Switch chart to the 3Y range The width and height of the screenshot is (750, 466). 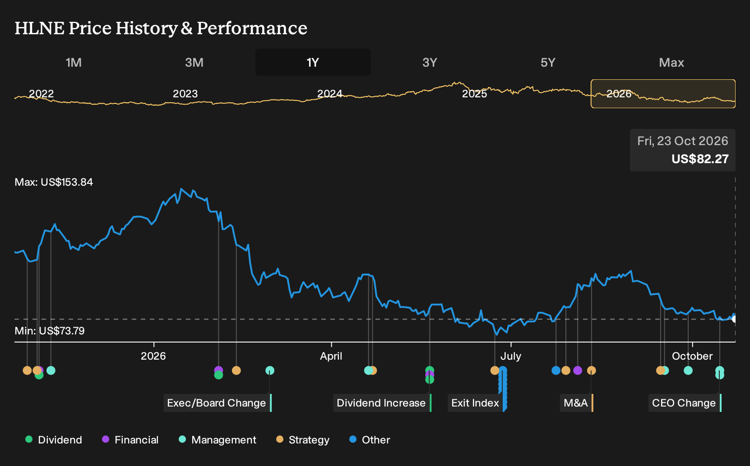[x=430, y=62]
